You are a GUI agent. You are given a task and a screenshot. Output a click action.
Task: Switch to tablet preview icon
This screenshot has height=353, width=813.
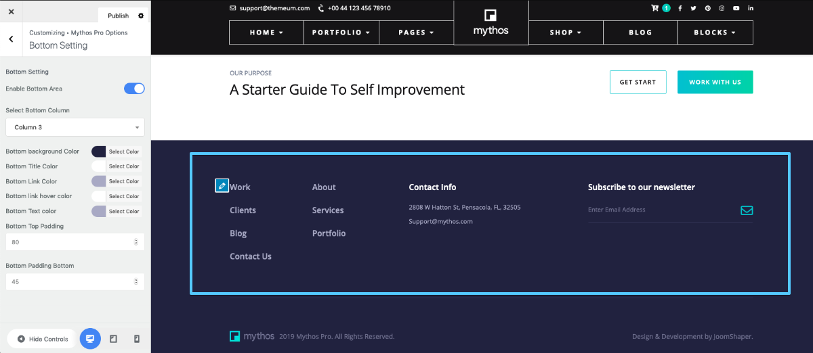[x=113, y=339]
